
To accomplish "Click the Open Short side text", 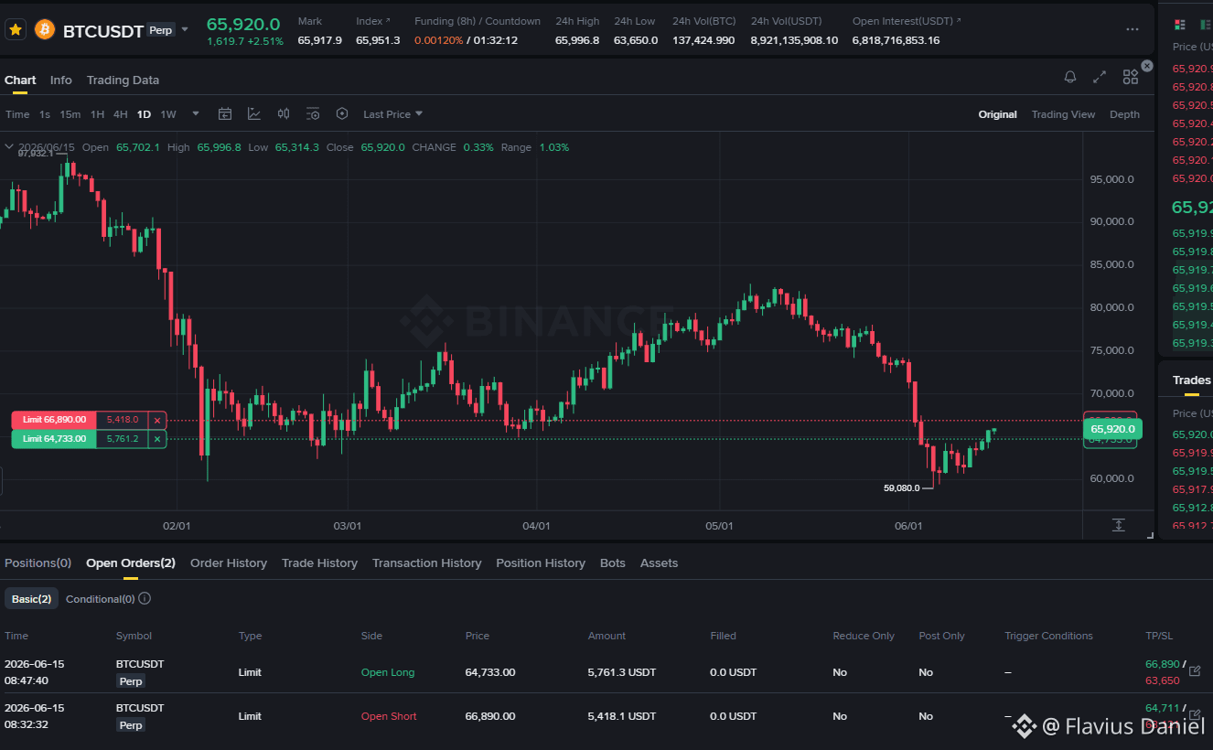I will pyautogui.click(x=389, y=716).
